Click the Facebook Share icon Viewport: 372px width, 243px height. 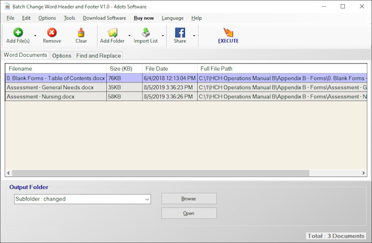click(x=180, y=32)
